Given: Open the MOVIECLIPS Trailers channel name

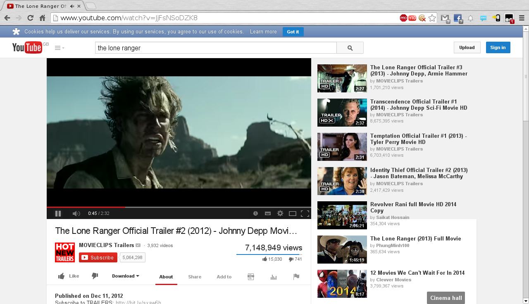Looking at the screenshot, I should point(107,245).
